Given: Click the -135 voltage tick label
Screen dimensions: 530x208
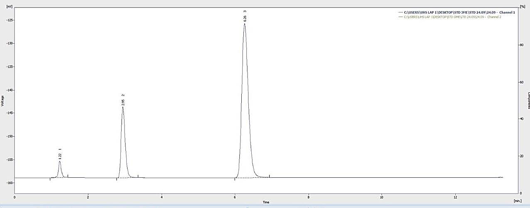Looking at the screenshot, I should point(9,67).
